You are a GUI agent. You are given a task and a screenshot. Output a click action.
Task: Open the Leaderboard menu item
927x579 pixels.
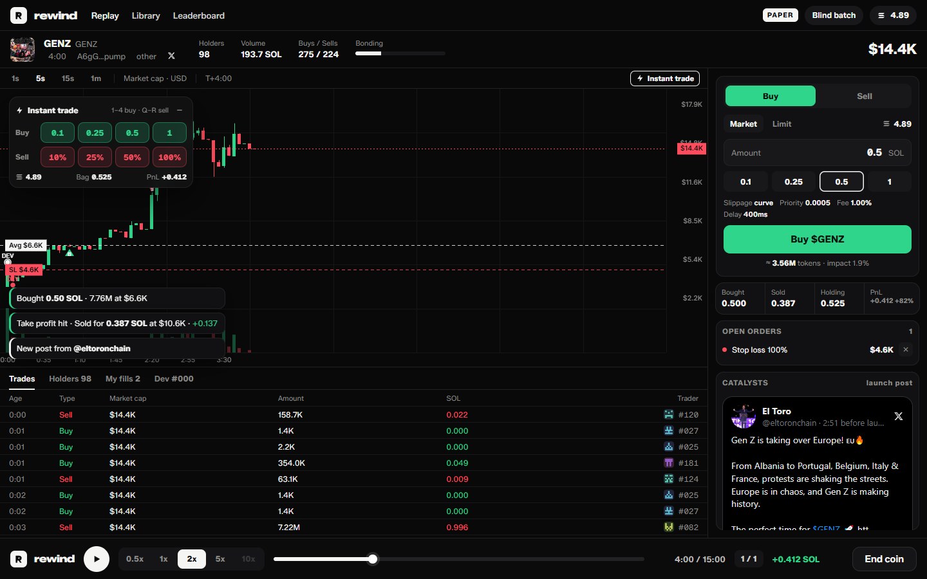[199, 15]
